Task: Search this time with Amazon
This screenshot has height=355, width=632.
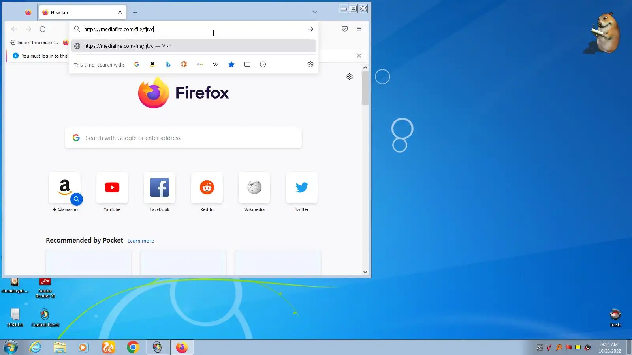Action: click(152, 64)
